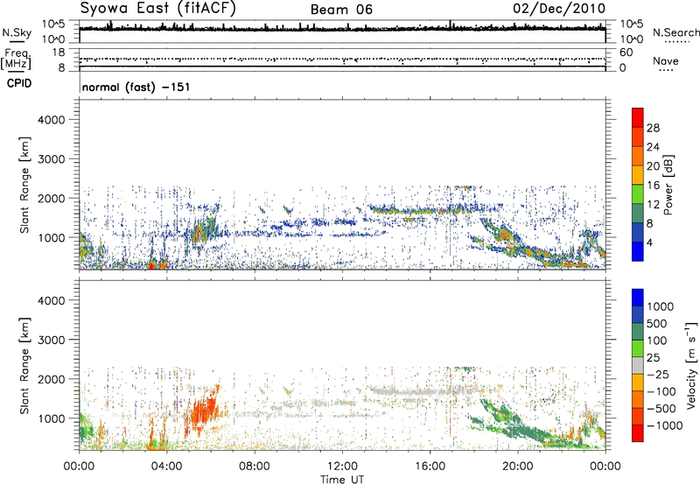Click the orange velocity segment between -500 and -100
The height and width of the screenshot is (485, 700).
(x=638, y=399)
